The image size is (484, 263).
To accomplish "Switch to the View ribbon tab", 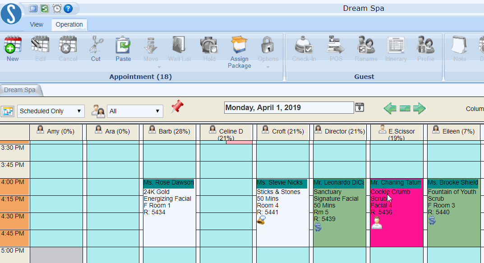I will point(37,24).
